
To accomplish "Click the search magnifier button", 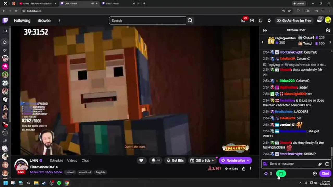I will click(190, 21).
